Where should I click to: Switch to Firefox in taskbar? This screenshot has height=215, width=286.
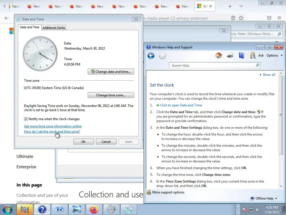point(94,209)
